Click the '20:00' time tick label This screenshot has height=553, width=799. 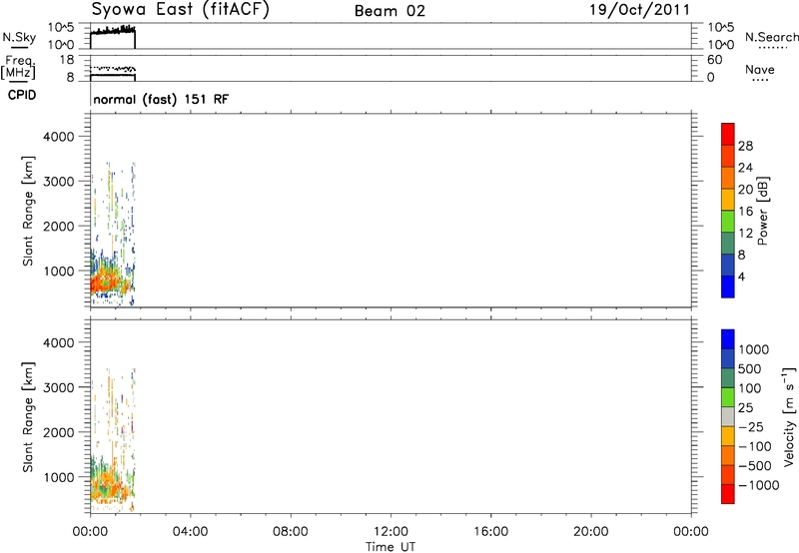pos(590,532)
